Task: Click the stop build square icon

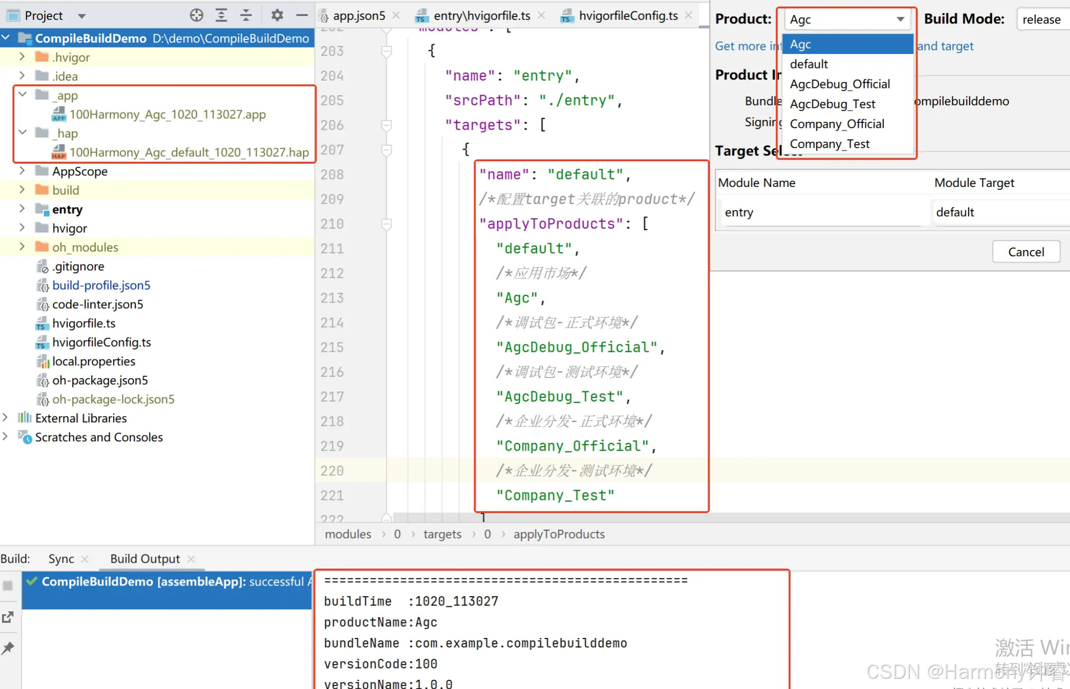Action: (x=8, y=586)
